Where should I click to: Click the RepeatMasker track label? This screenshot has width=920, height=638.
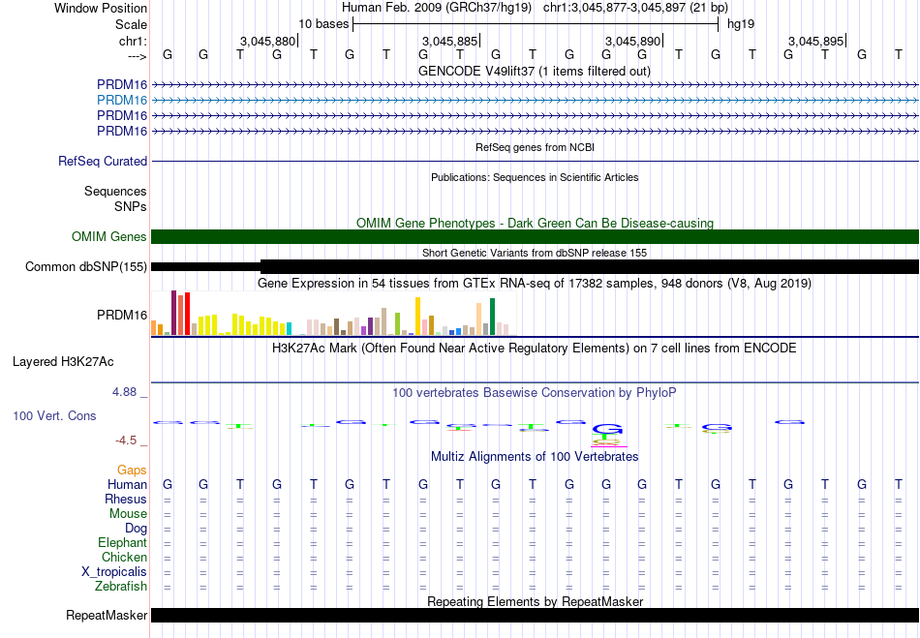click(x=107, y=615)
